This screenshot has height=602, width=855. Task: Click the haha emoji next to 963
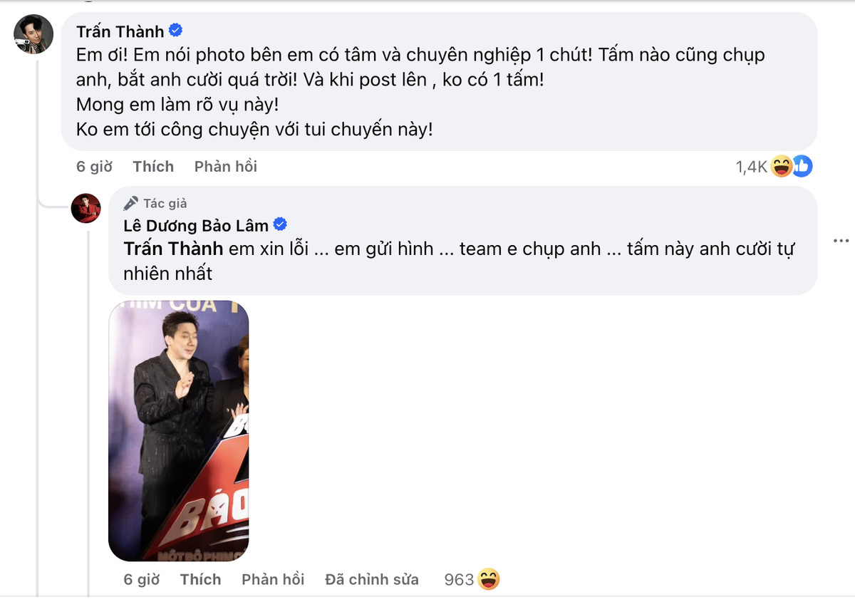pyautogui.click(x=489, y=579)
